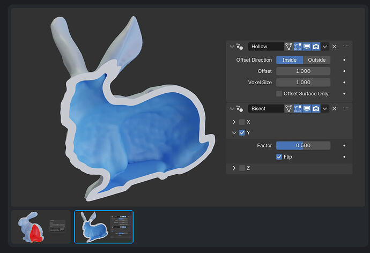Grab the Bisect modifier drag handle
The width and height of the screenshot is (370, 253).
346,108
